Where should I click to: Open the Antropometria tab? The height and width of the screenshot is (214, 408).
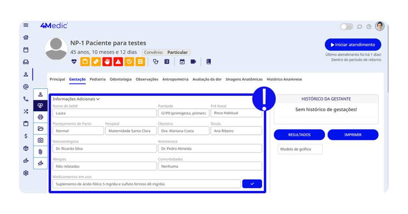175,79
